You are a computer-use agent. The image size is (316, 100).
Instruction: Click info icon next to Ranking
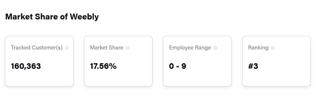pos(273,48)
